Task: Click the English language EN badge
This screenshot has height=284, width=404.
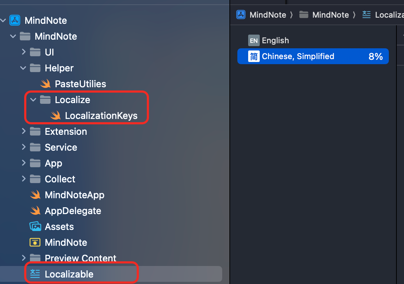Action: tap(254, 40)
